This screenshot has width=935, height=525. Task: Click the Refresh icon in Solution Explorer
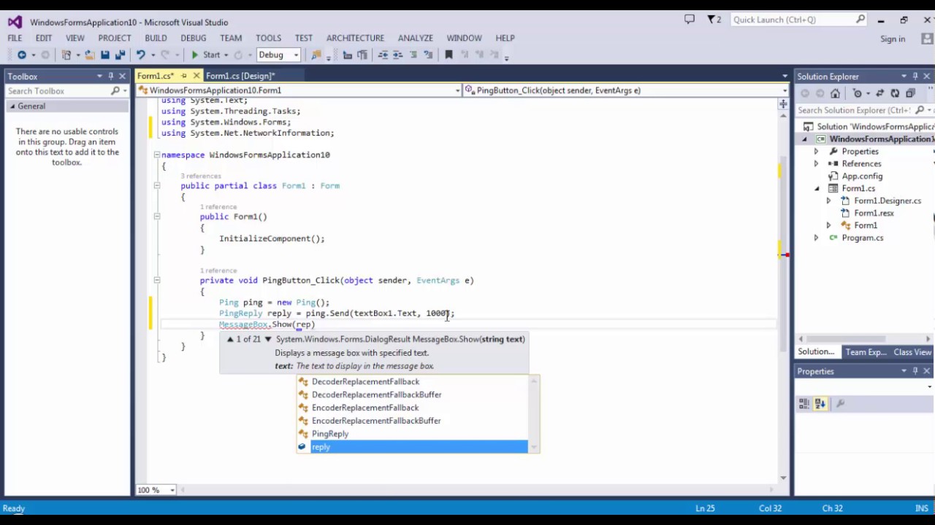point(895,93)
